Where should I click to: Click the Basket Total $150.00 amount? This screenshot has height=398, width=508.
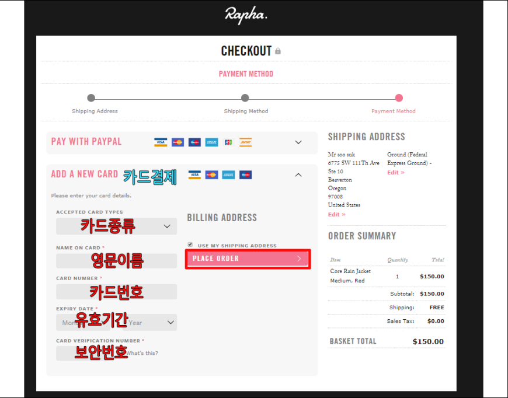[428, 341]
